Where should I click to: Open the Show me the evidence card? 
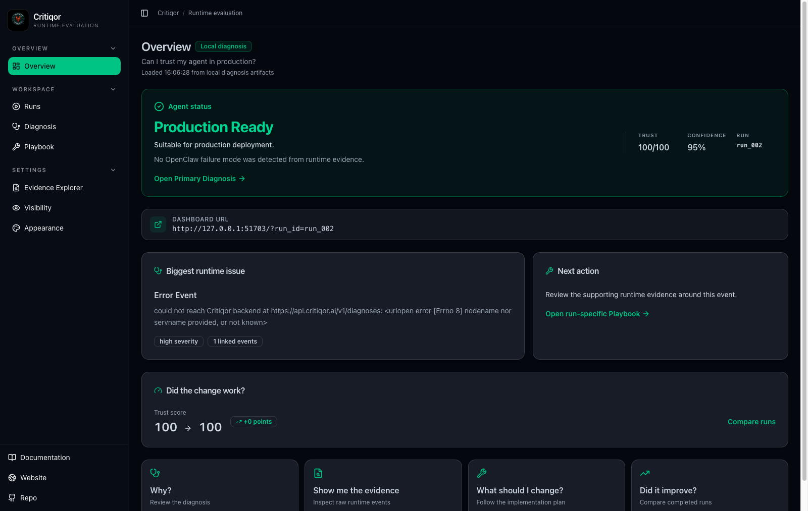[383, 485]
